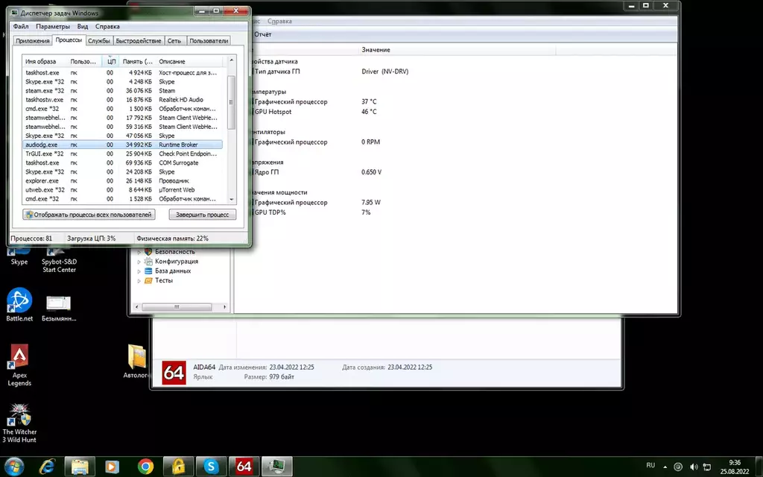Click the AIDA64 icon in the details pane
763x477 pixels.
click(x=174, y=373)
